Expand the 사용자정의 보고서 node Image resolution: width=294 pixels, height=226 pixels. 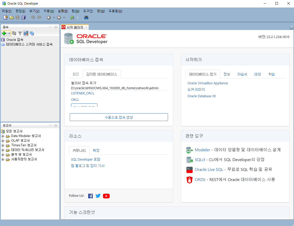[x=3, y=159]
